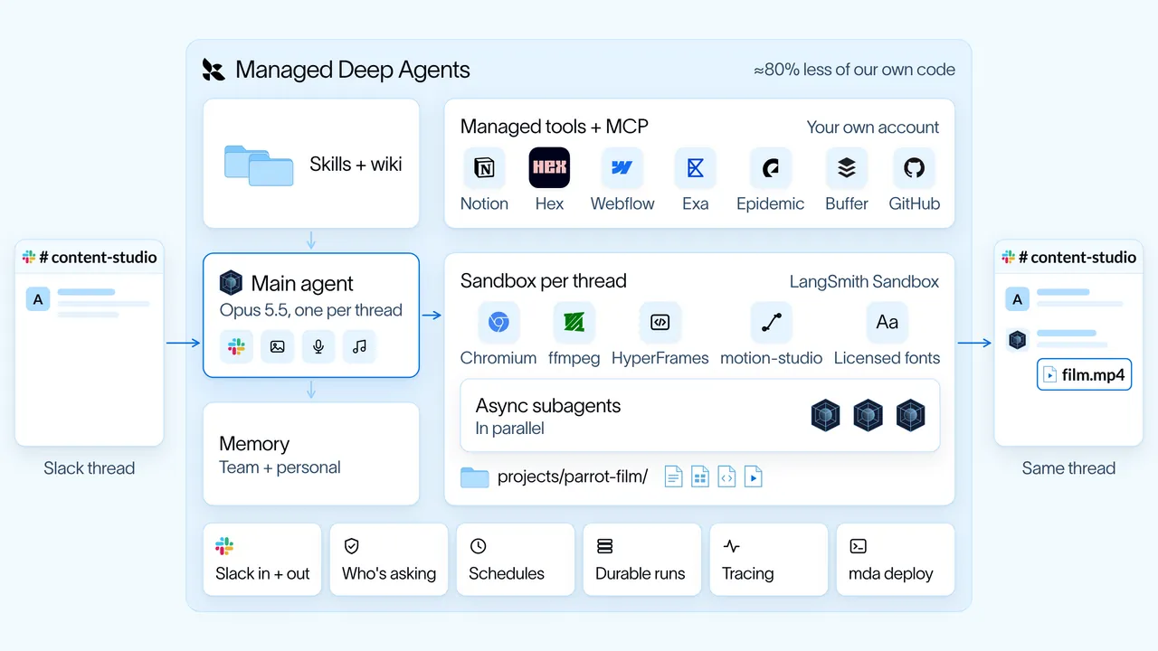The height and width of the screenshot is (651, 1158).
Task: Click the "Managed tools + MCP" heading
Action: click(555, 127)
